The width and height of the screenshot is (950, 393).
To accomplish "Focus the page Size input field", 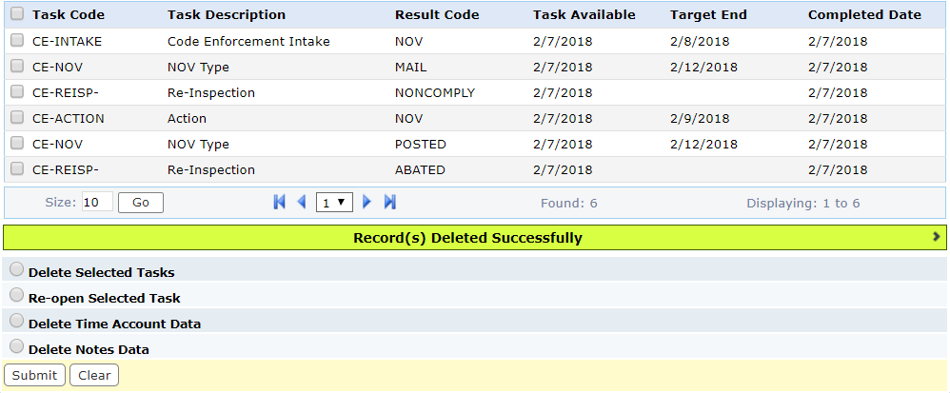I will coord(97,203).
